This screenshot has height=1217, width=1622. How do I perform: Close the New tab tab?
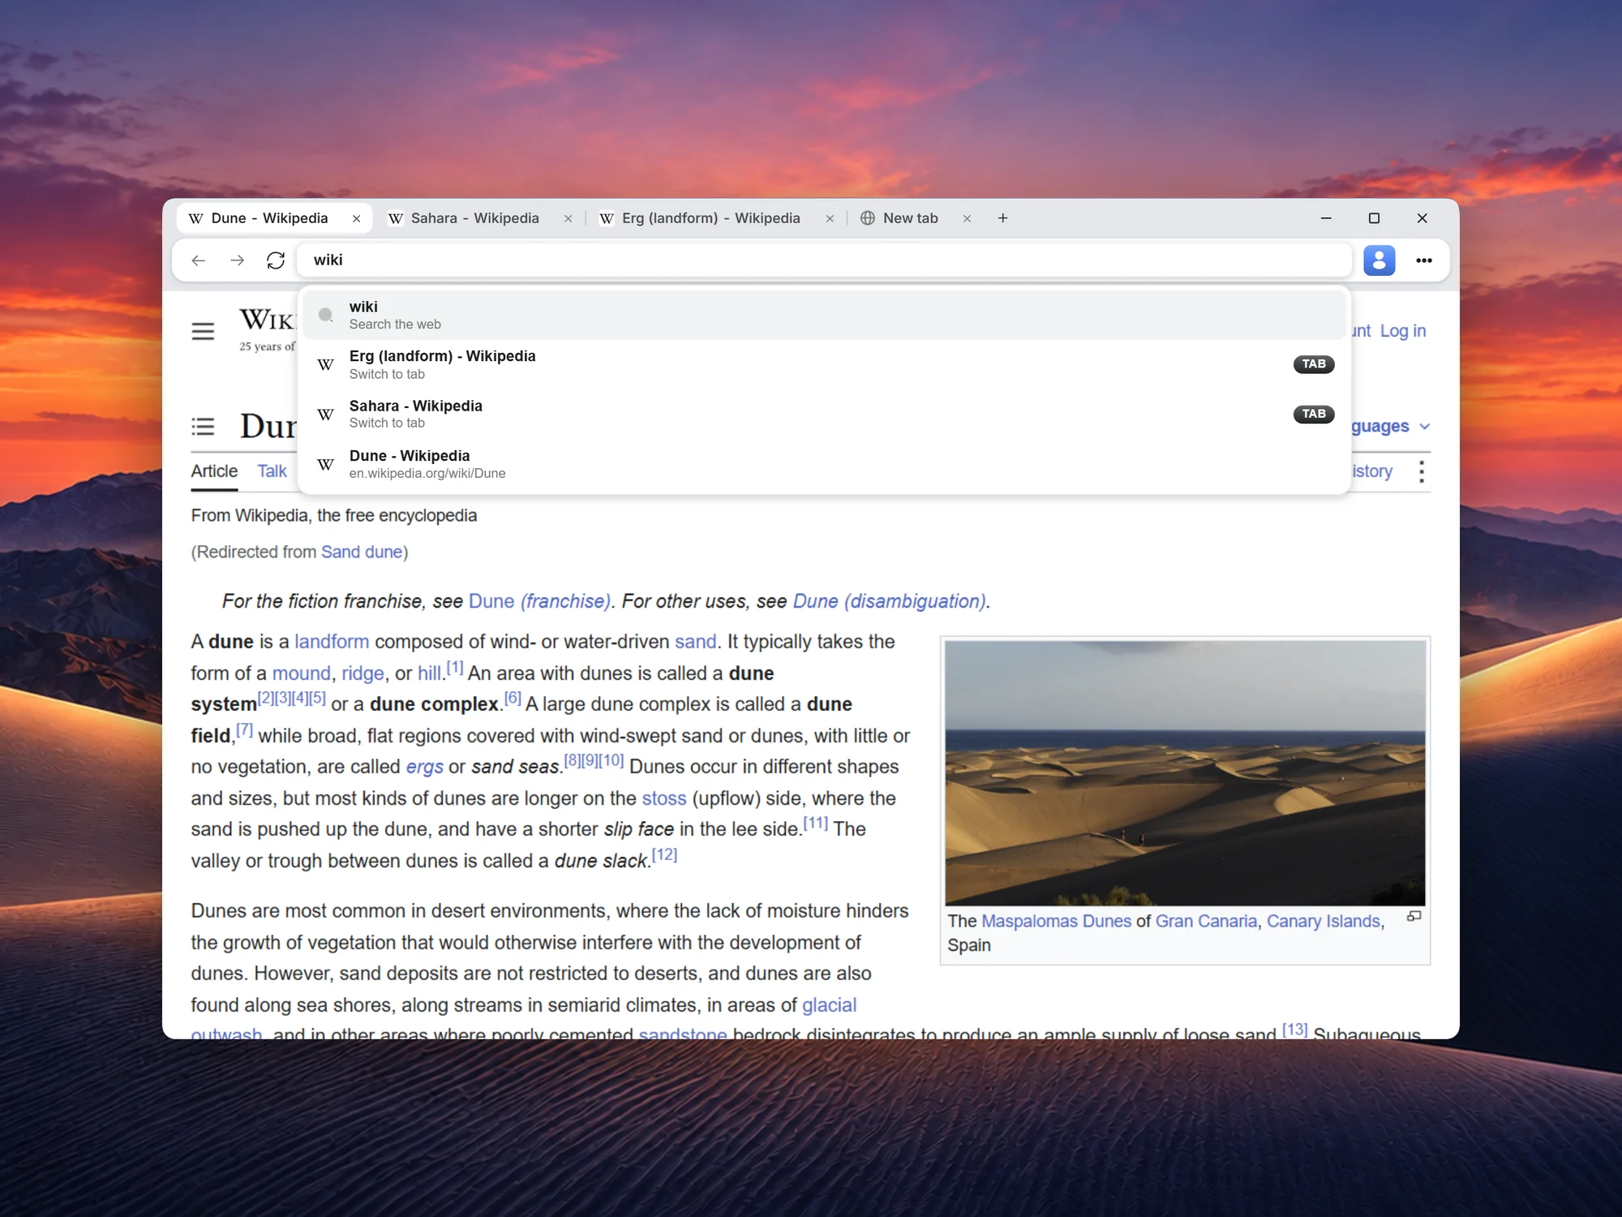967,219
